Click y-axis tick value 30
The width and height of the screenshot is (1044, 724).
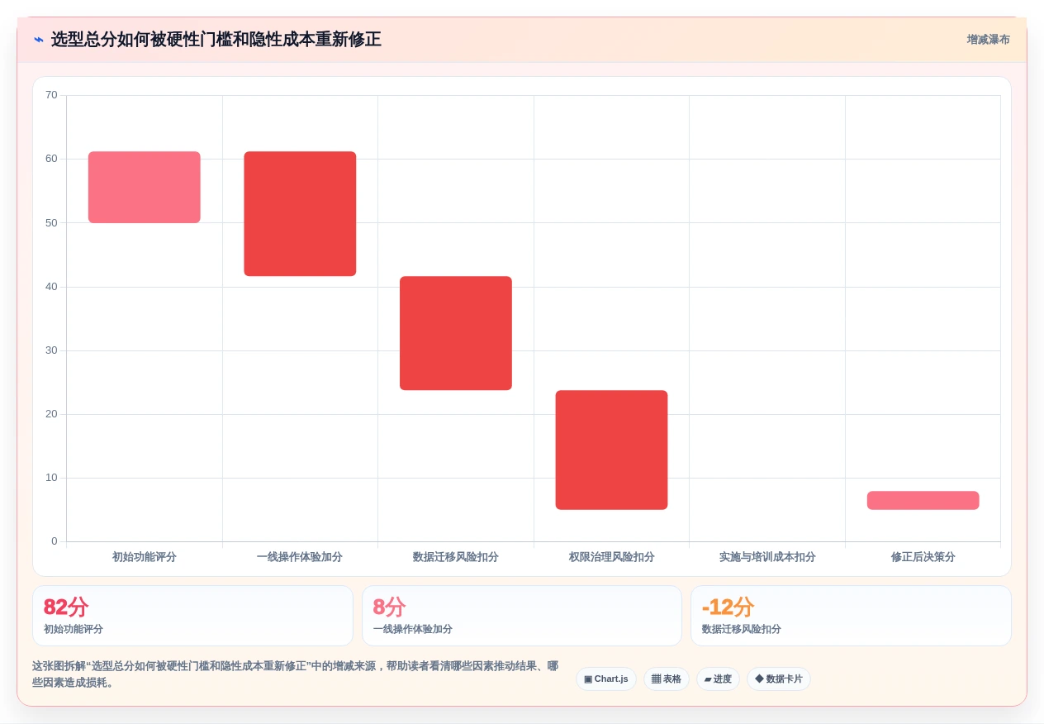51,350
